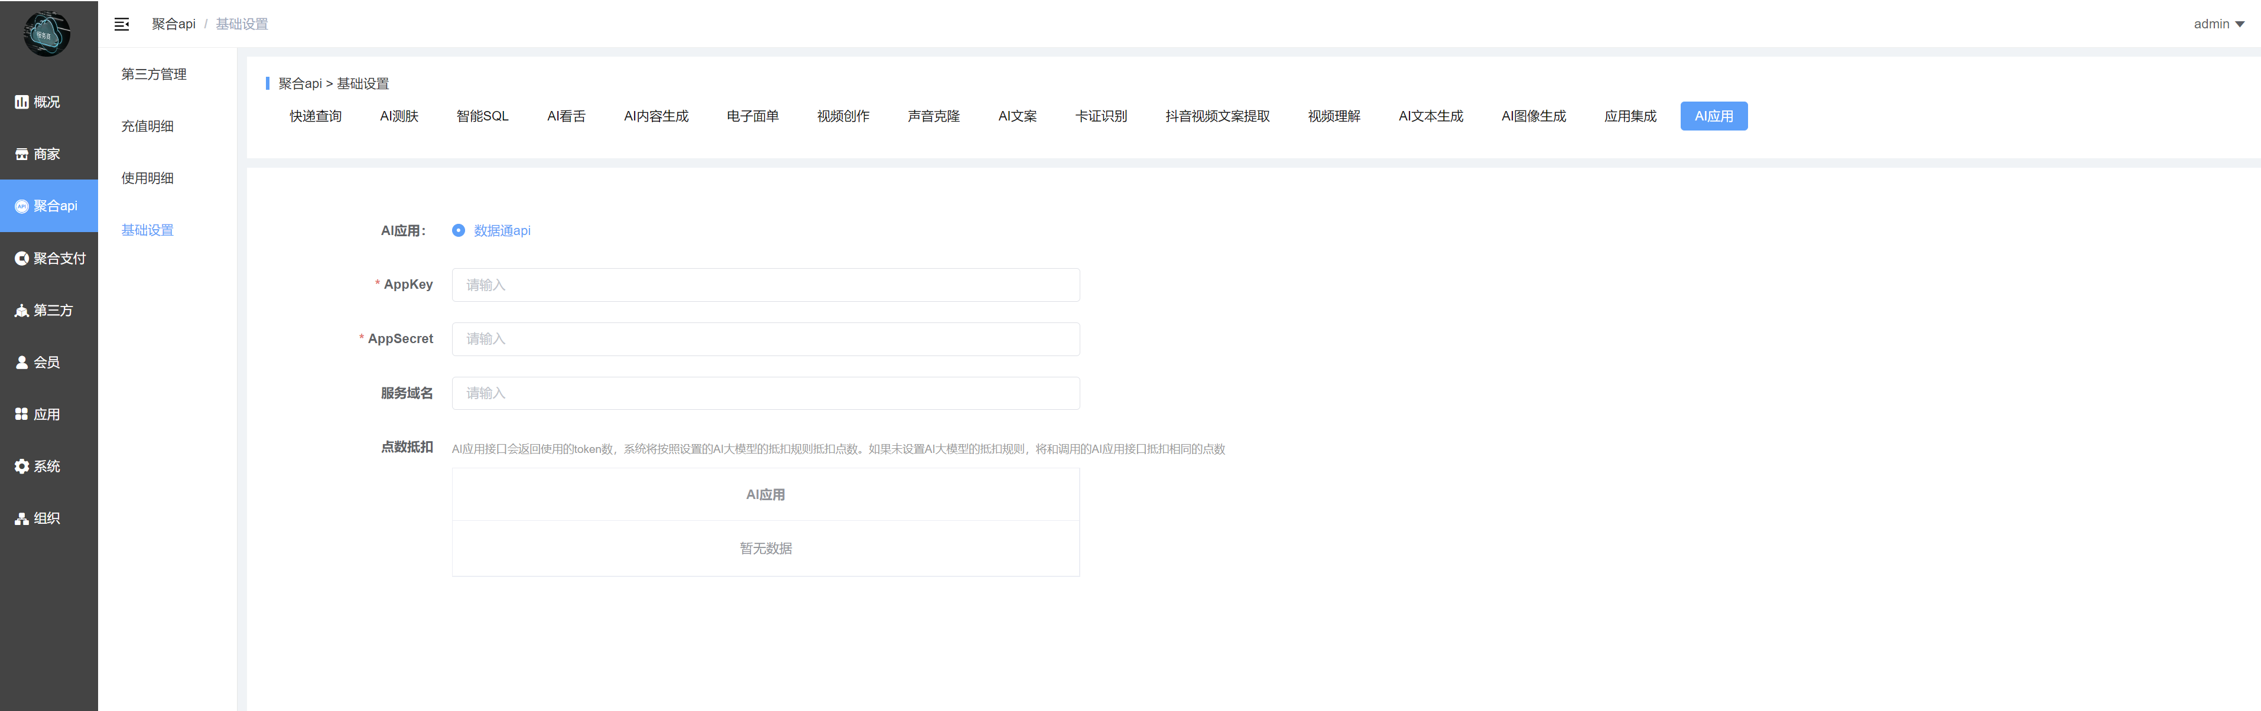Image resolution: width=2261 pixels, height=711 pixels.
Task: Click the hamburger menu collapse icon
Action: pyautogui.click(x=122, y=25)
